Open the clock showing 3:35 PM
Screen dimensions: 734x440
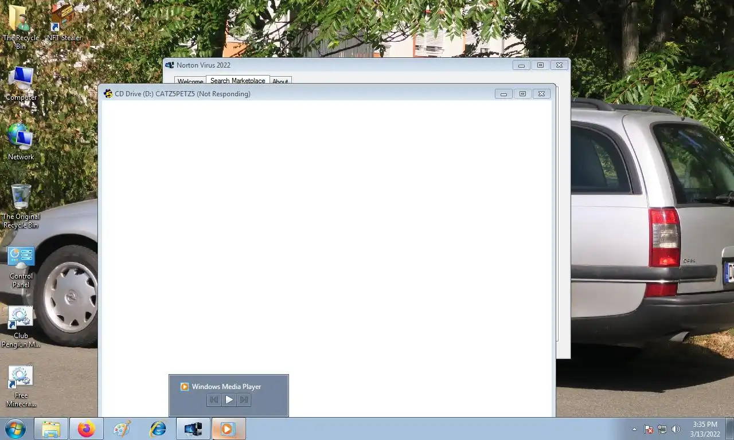(705, 429)
